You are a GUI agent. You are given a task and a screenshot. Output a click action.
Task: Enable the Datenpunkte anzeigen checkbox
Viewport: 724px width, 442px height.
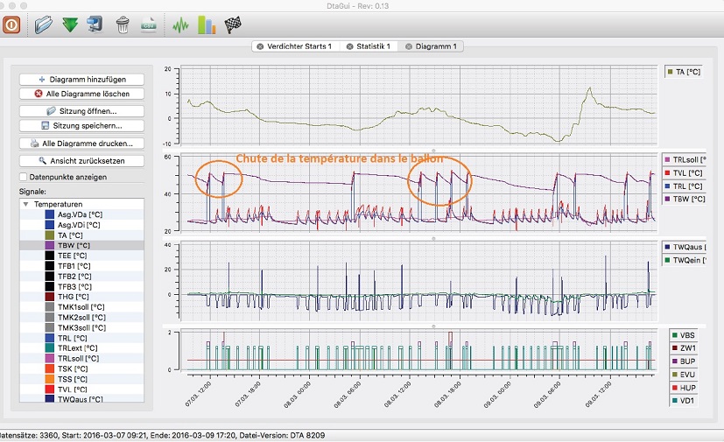[x=25, y=177]
